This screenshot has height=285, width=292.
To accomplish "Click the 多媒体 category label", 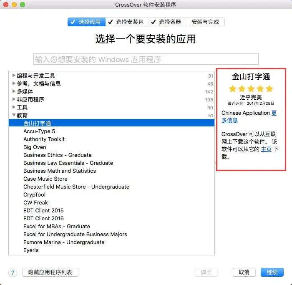I will pos(25,91).
